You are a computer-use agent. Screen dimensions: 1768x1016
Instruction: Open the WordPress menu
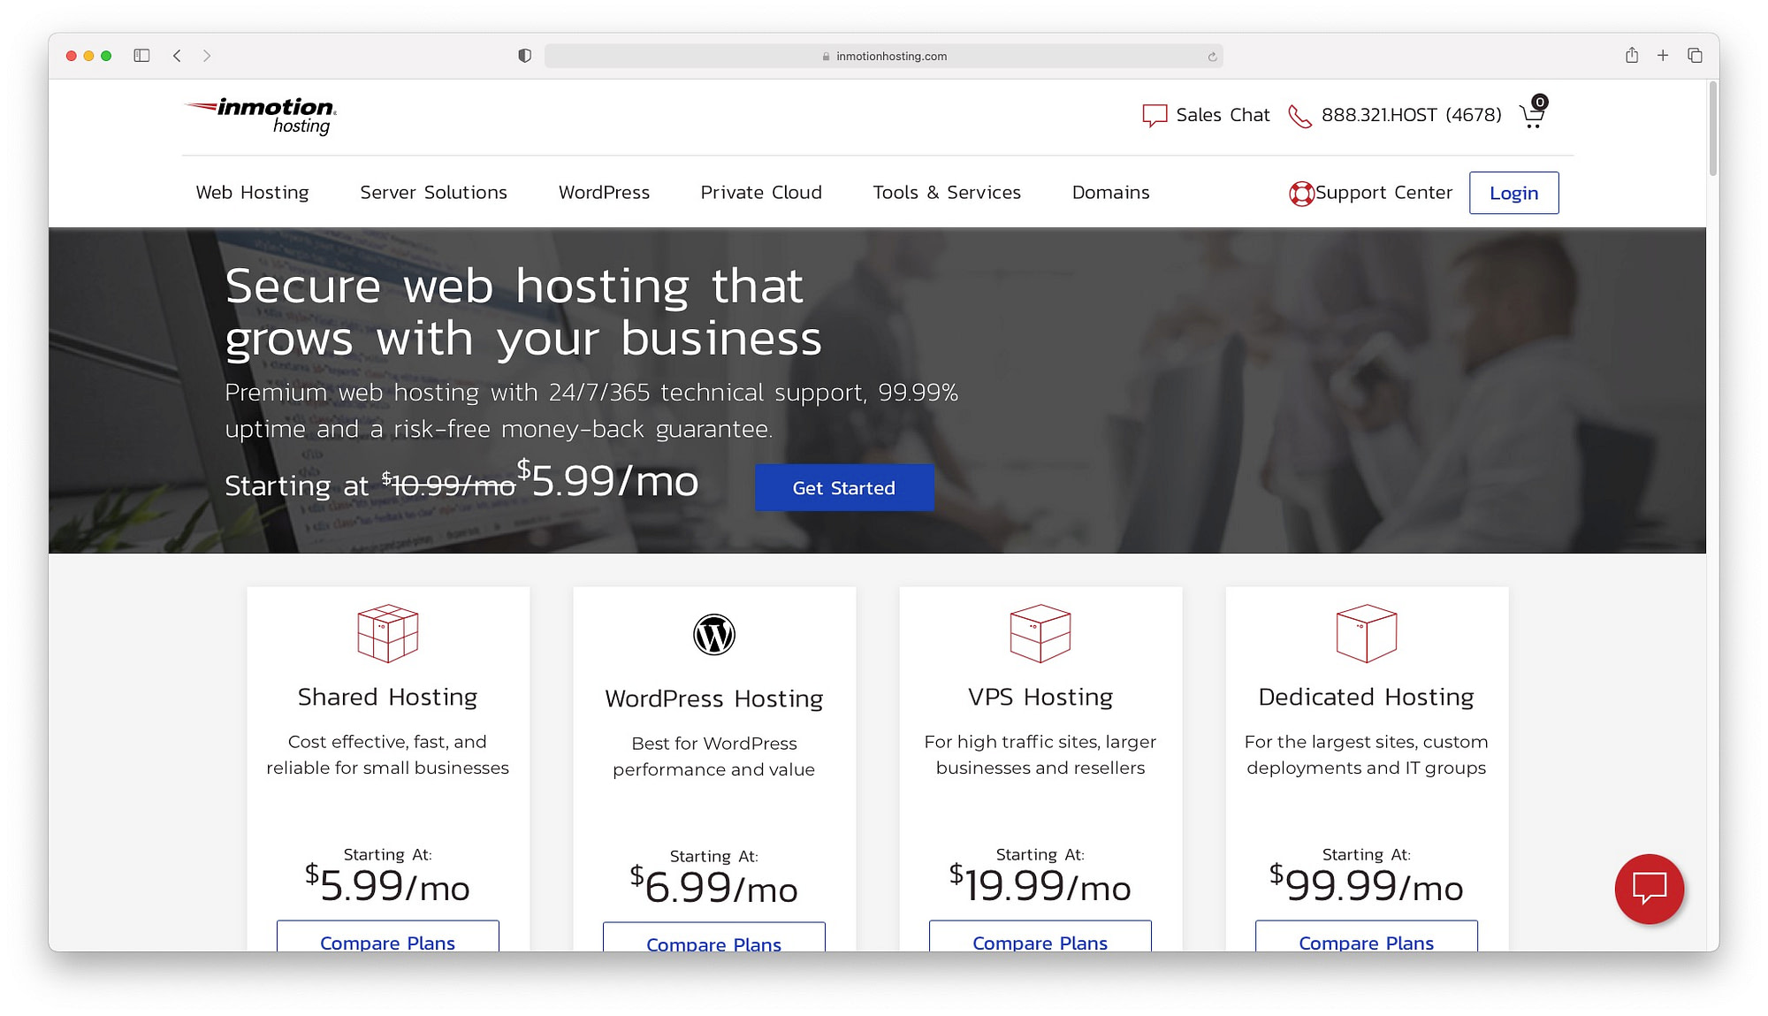point(605,193)
